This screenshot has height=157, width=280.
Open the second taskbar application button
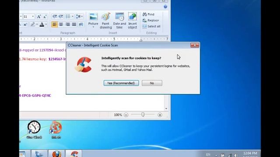(39, 154)
